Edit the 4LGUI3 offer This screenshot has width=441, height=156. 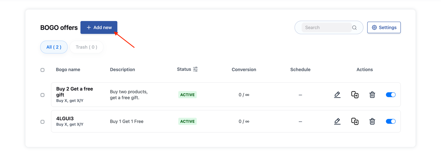click(337, 121)
